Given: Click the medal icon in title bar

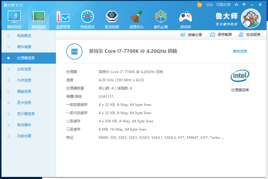Looking at the screenshot, I should point(199,4).
